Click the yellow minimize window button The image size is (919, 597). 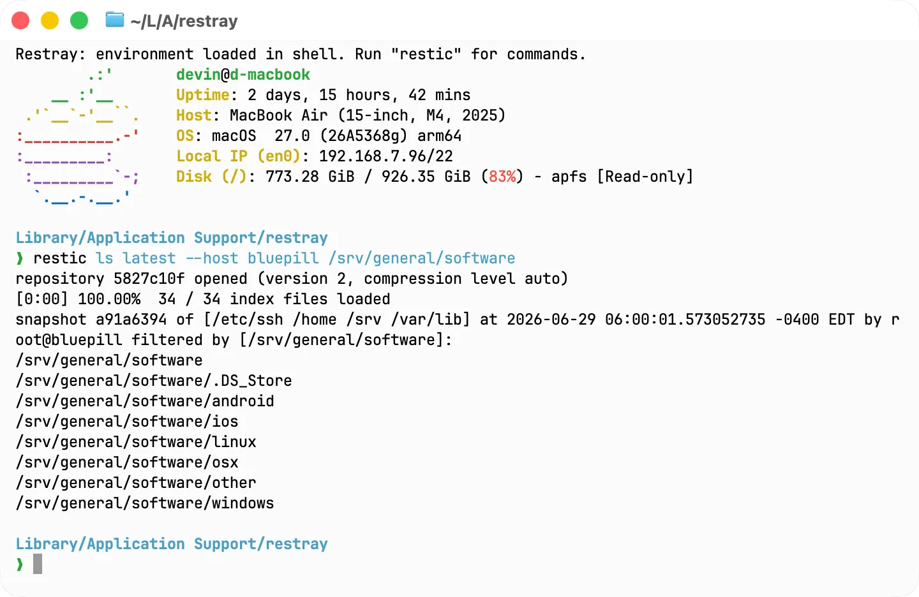click(50, 20)
